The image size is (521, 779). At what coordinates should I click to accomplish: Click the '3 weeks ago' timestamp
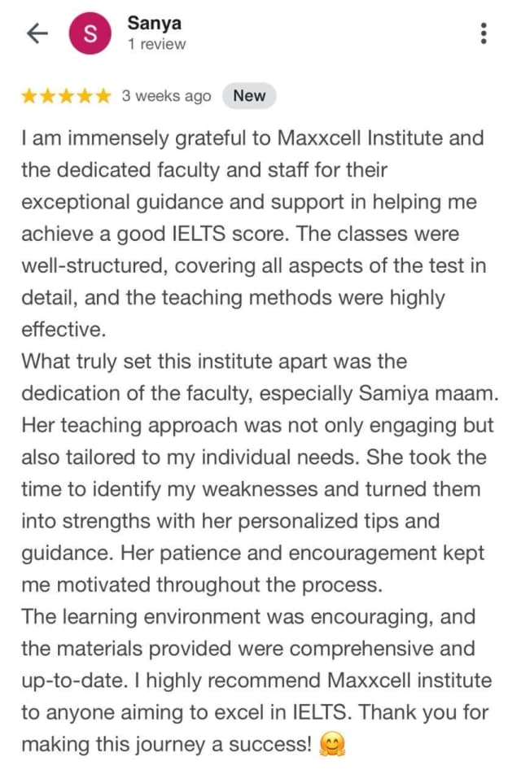[166, 96]
